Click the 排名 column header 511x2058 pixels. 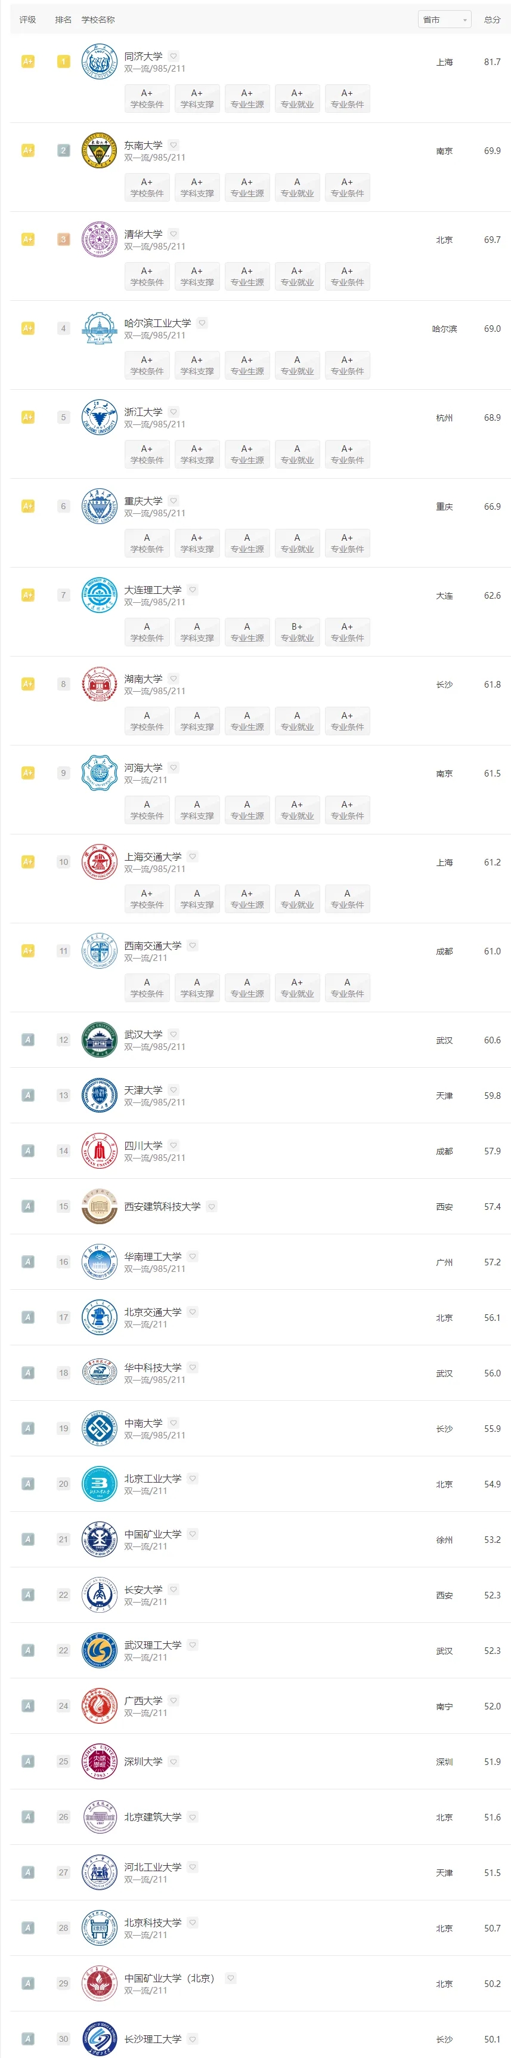pyautogui.click(x=63, y=19)
